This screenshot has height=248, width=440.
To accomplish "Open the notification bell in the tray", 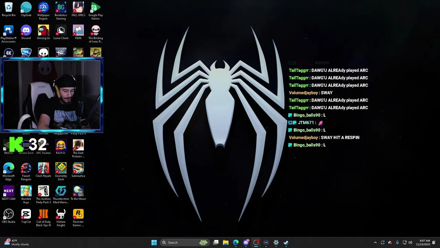I will point(434,242).
